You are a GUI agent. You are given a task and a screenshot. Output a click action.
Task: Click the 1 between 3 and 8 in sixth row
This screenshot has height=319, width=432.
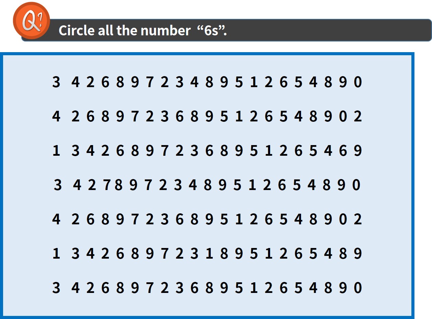[209, 253]
